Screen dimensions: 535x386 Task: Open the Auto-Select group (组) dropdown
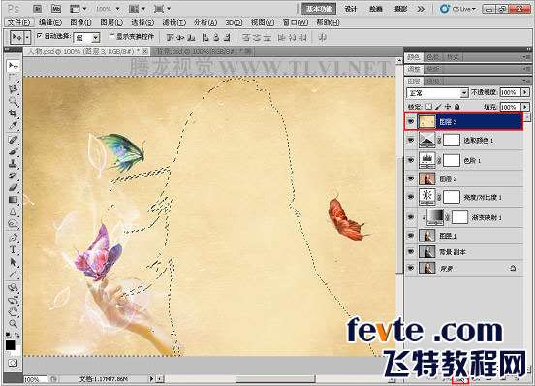pos(86,38)
